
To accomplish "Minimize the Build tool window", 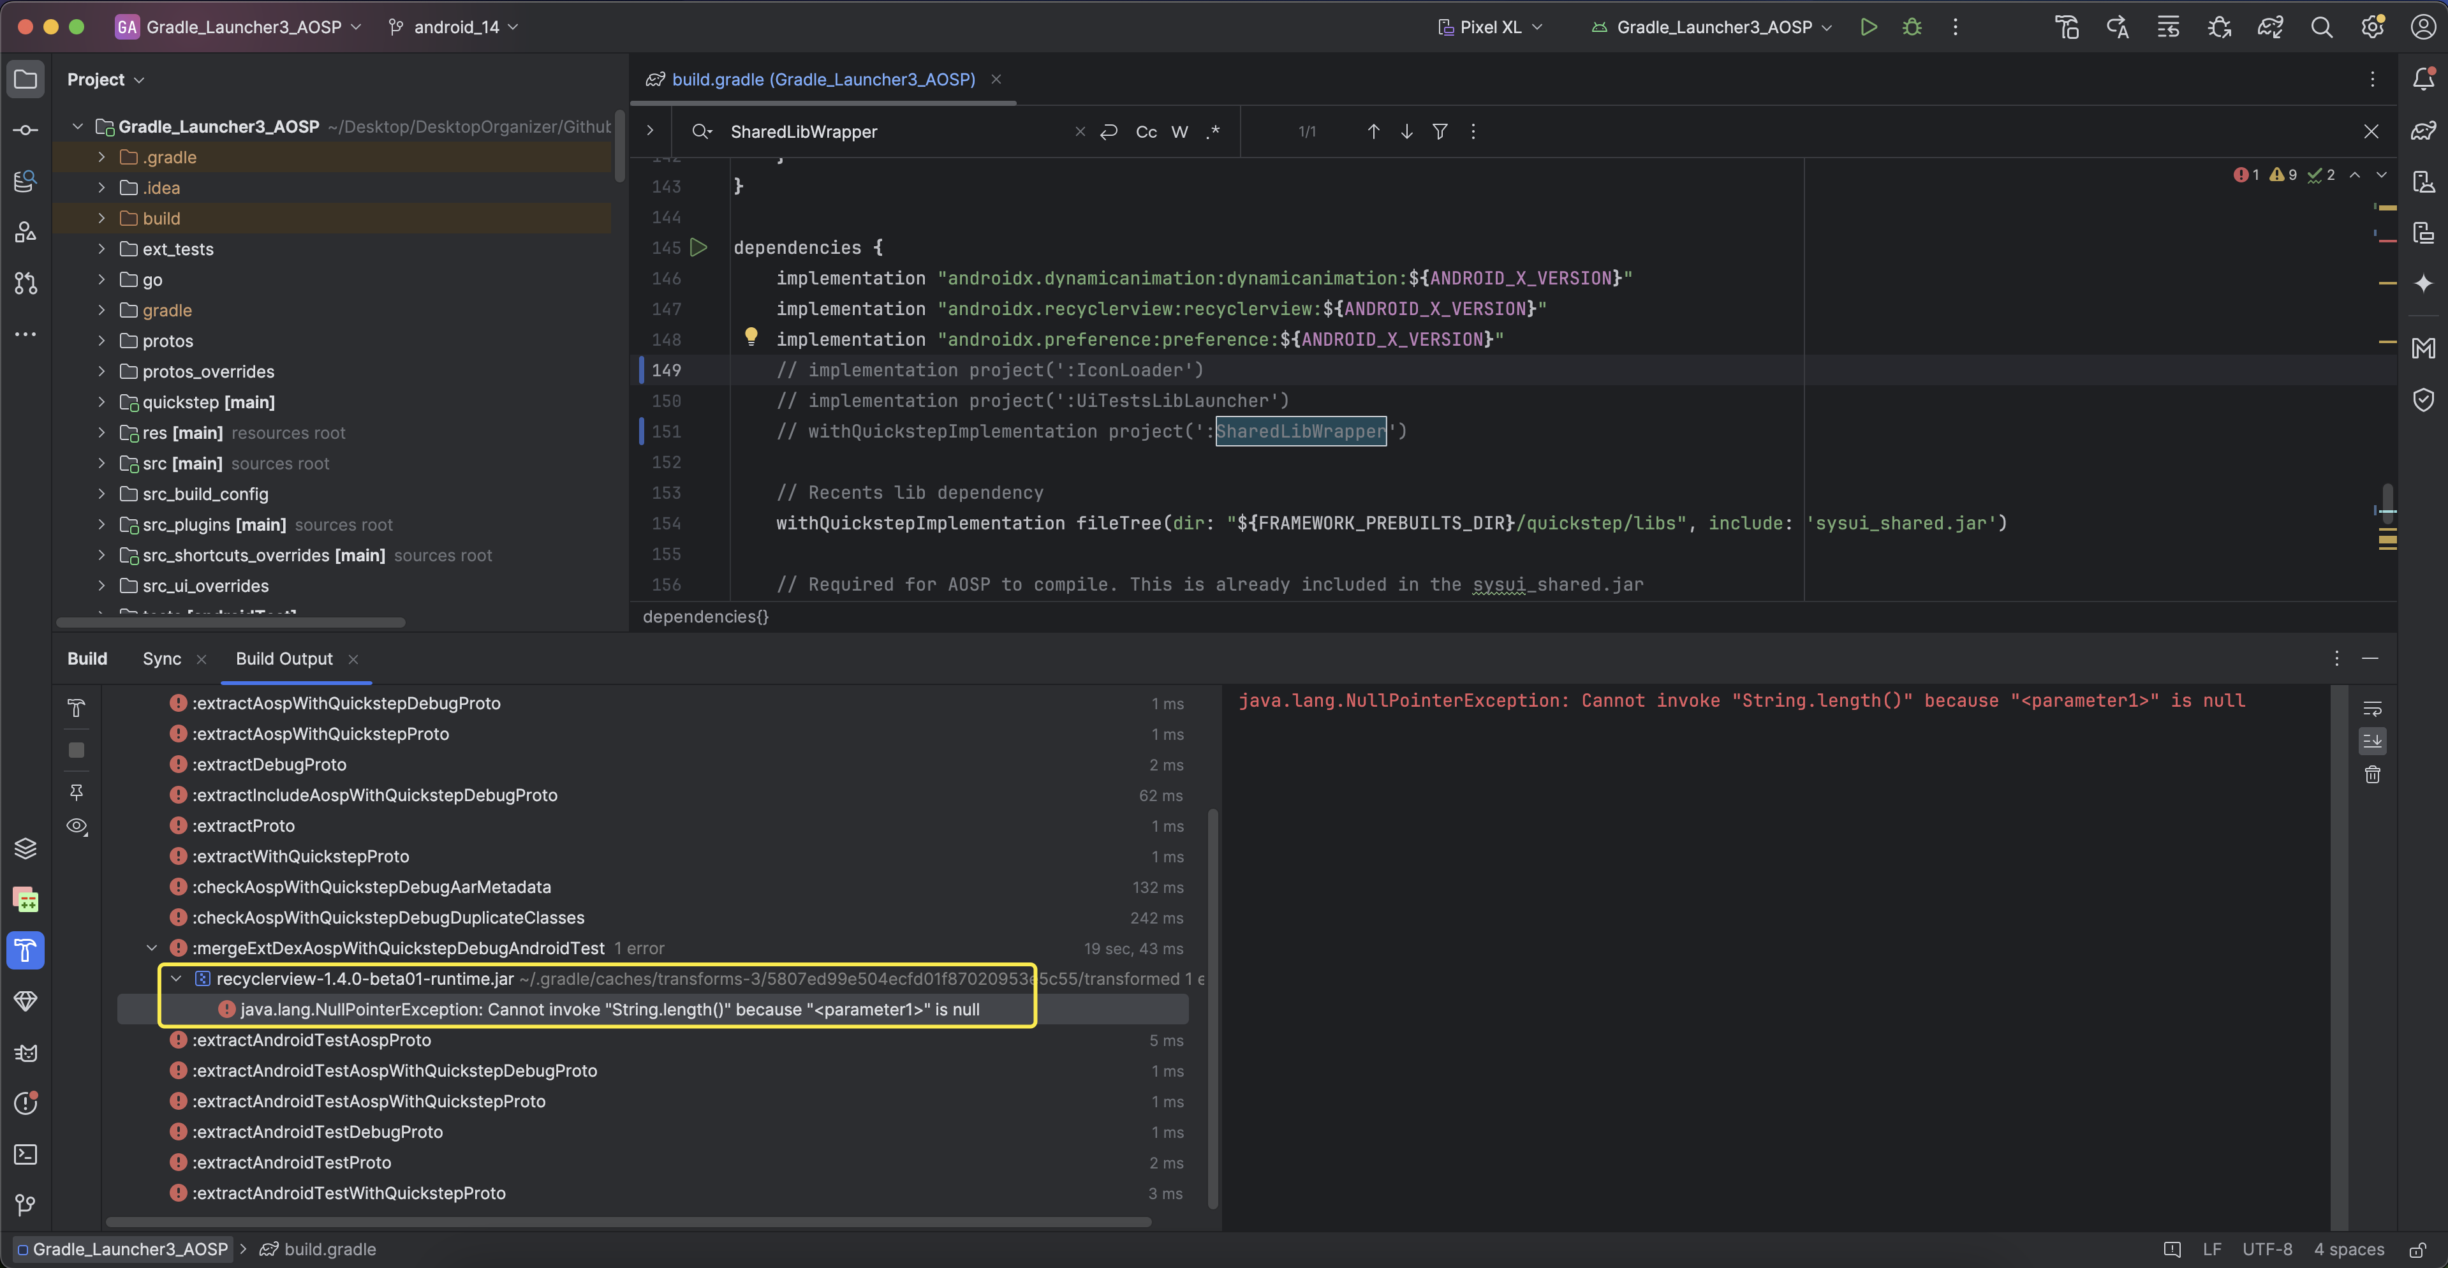I will point(2370,658).
